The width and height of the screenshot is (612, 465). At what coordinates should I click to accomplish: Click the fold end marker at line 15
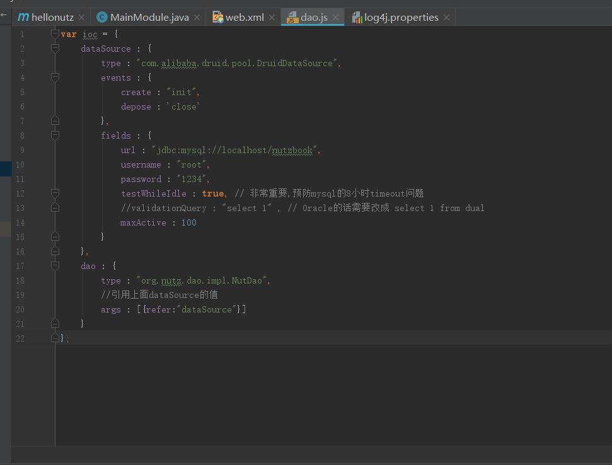pos(55,236)
